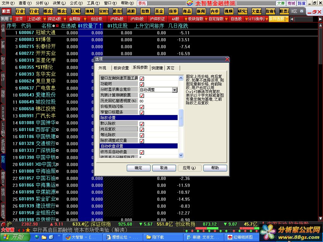Screen dimensions: 323x242
Task: Open 路演 in the title bar
Action: [x=302, y=3]
